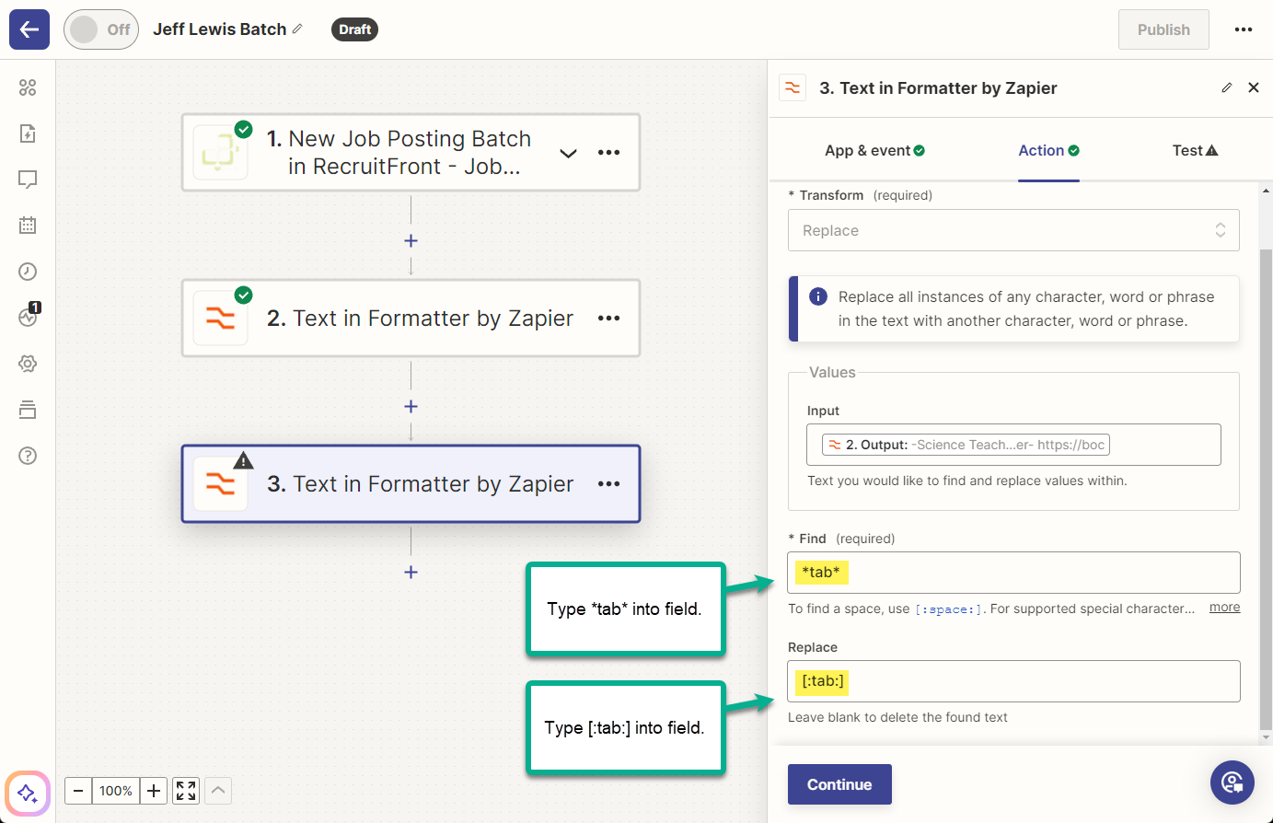Image resolution: width=1273 pixels, height=823 pixels.
Task: Click step 3 Formatter app icon
Action: click(x=220, y=484)
